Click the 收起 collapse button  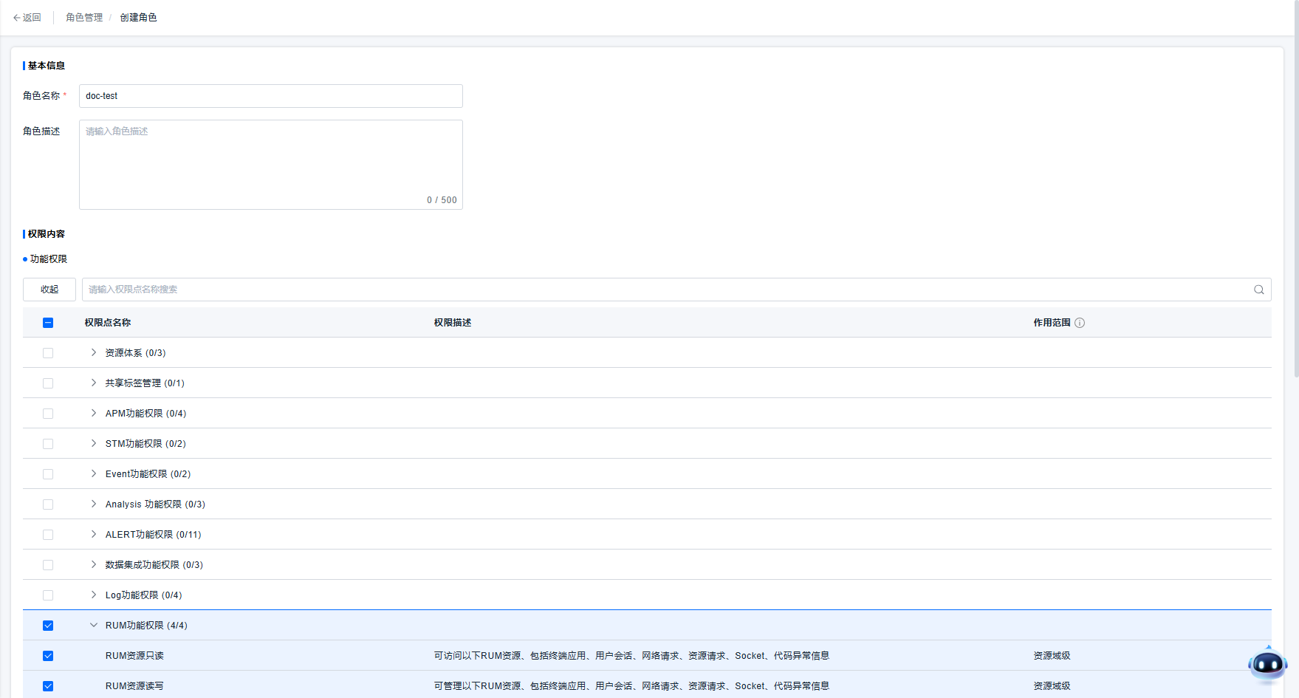[49, 290]
